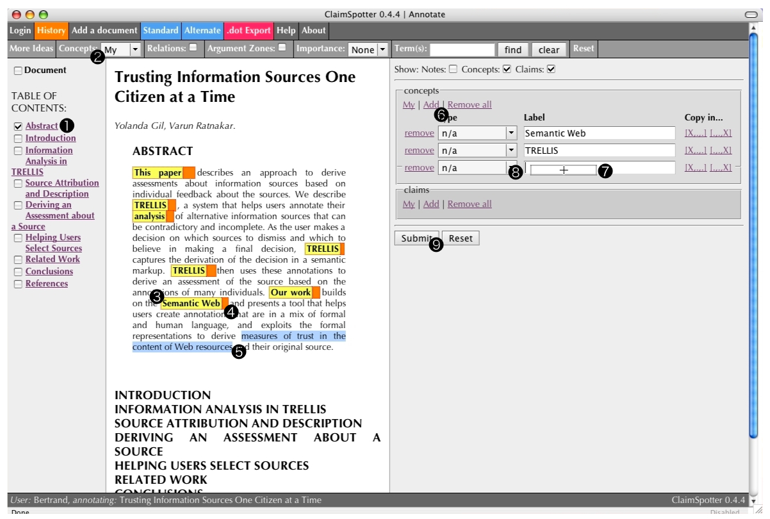Click [X,...] link for TRELLIS row
This screenshot has width=770, height=519.
(x=696, y=151)
